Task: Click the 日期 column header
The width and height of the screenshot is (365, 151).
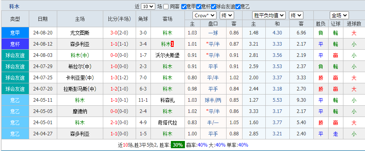Action: coord(43,19)
